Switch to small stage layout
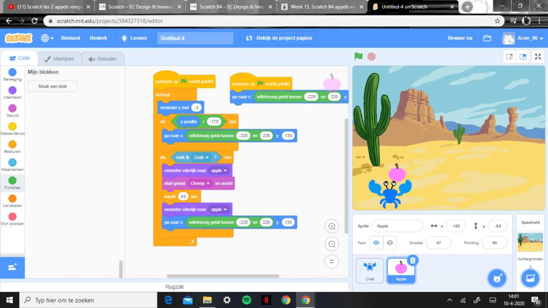The width and height of the screenshot is (548, 308). (x=509, y=57)
